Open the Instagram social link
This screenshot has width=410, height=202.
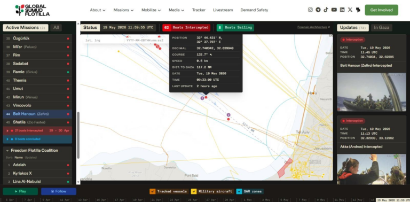[310, 10]
